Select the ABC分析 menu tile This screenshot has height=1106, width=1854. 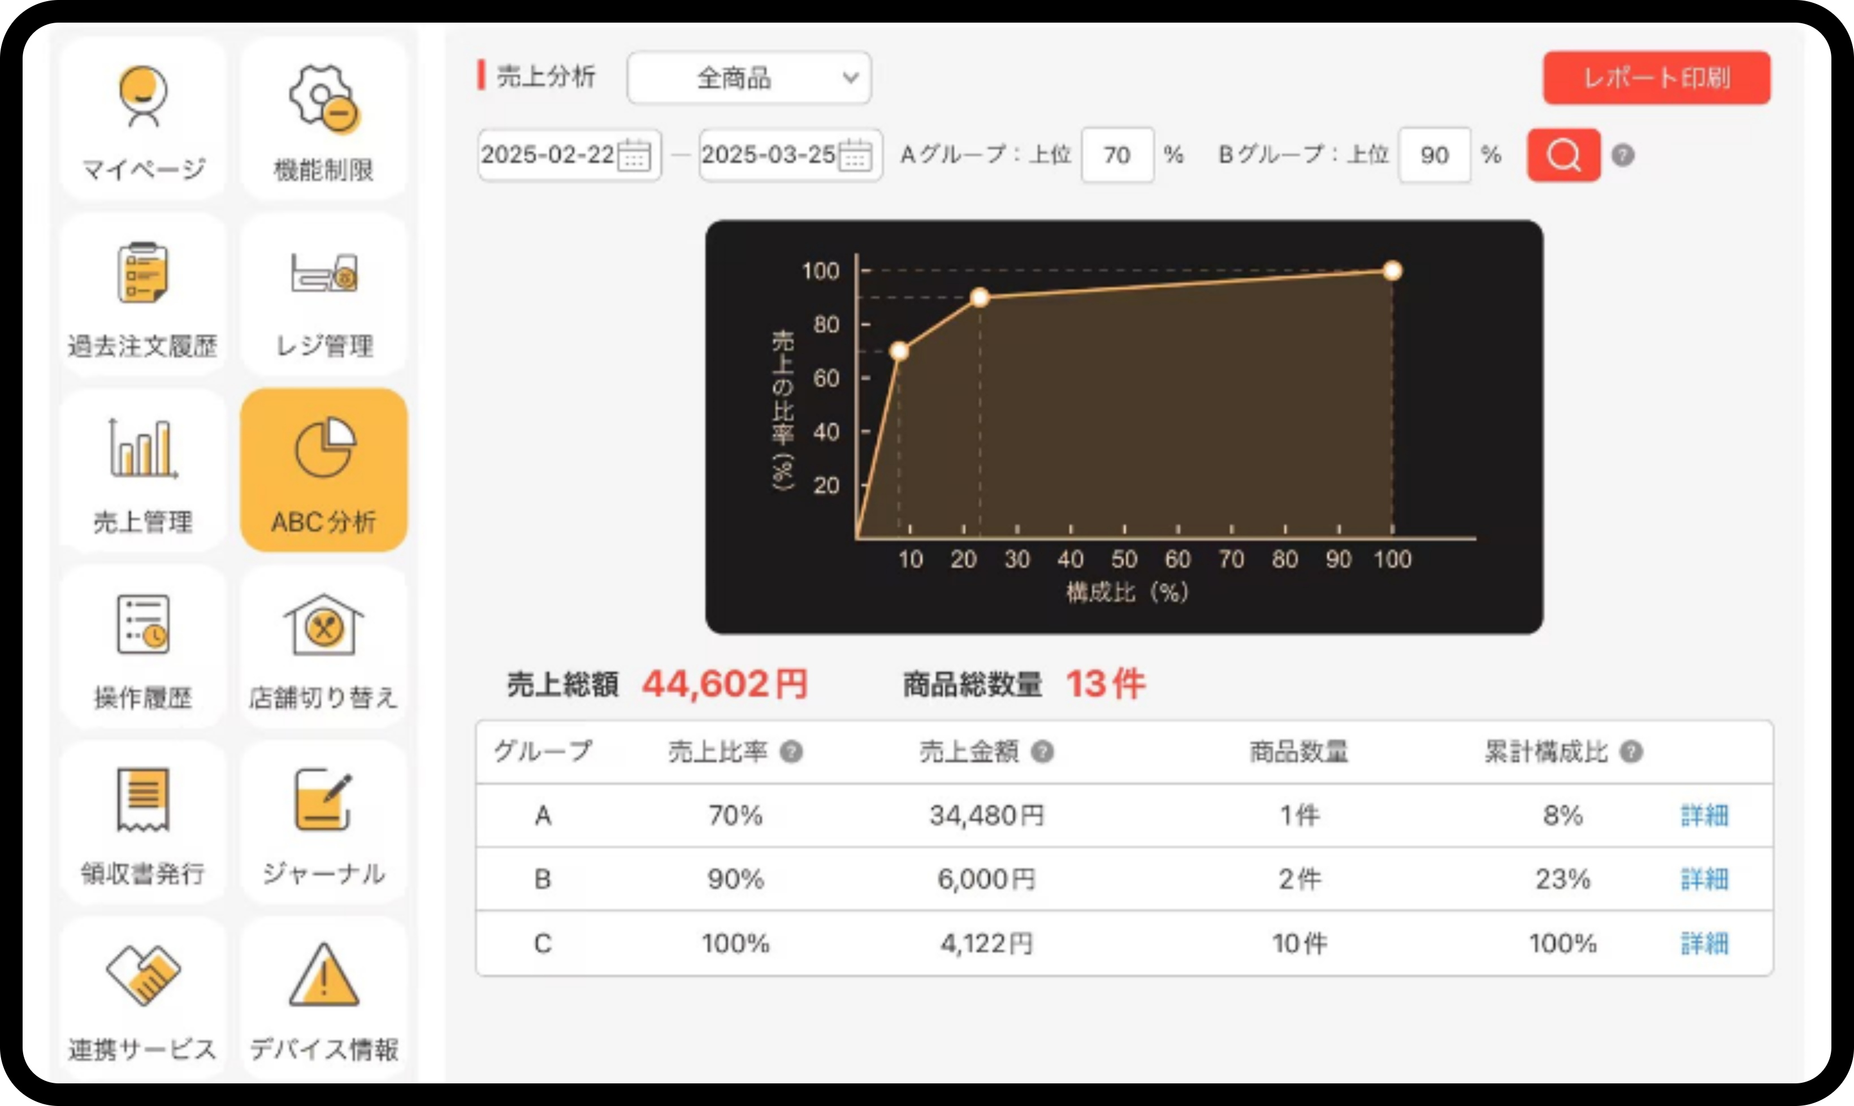pyautogui.click(x=323, y=471)
